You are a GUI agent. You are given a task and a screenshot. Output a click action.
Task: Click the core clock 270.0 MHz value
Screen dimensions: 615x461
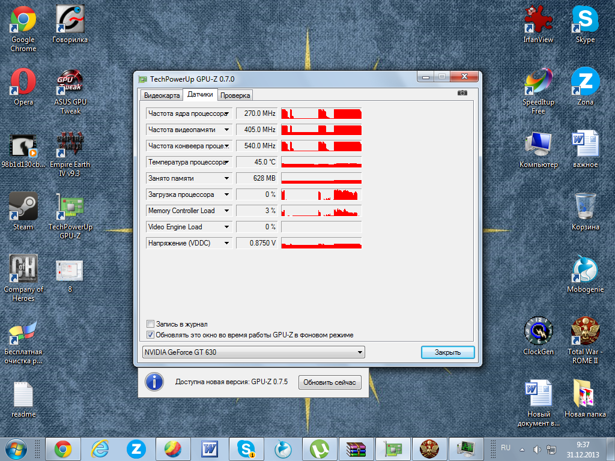point(257,113)
